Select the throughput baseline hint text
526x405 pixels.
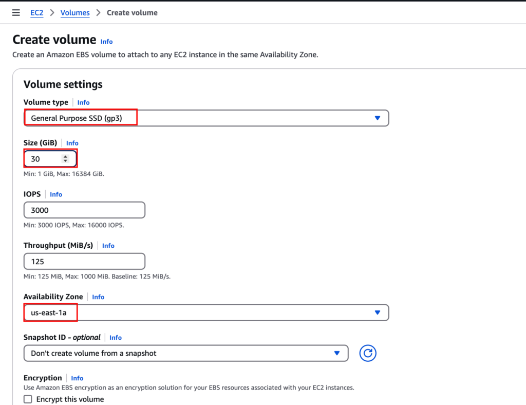tap(97, 277)
